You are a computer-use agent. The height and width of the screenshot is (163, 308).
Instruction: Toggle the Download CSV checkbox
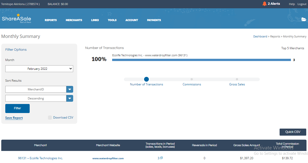point(50,118)
